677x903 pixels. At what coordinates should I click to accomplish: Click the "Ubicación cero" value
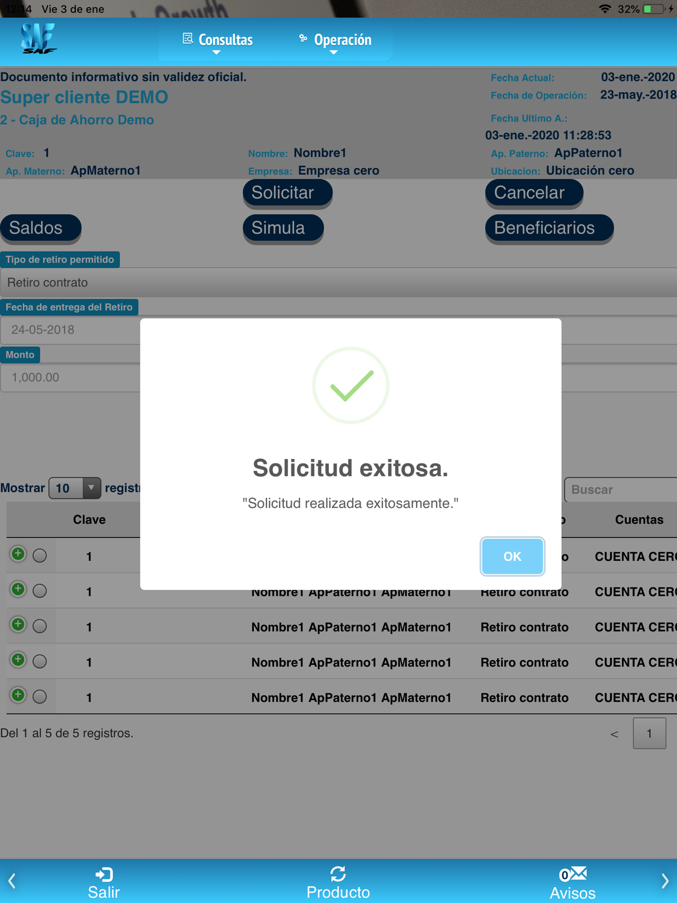tap(590, 170)
